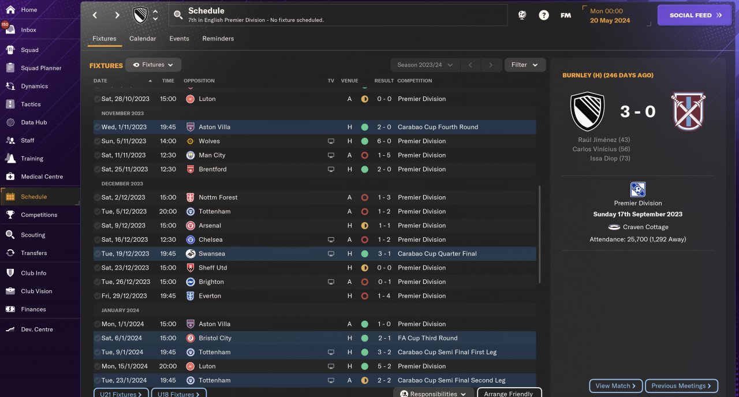Toggle the circle marker next to Swansea fixture

tap(97, 254)
